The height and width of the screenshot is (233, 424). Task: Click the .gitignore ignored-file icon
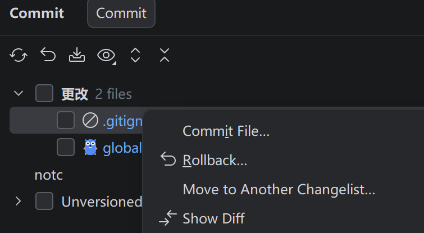pyautogui.click(x=90, y=120)
